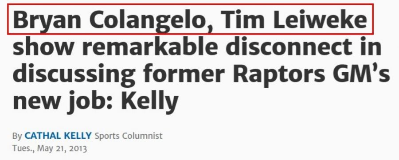Click the headline's first line in red box

190,20
